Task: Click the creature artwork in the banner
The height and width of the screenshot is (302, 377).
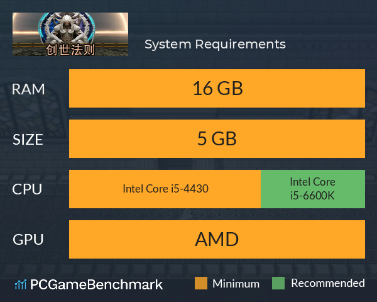Action: (x=66, y=28)
